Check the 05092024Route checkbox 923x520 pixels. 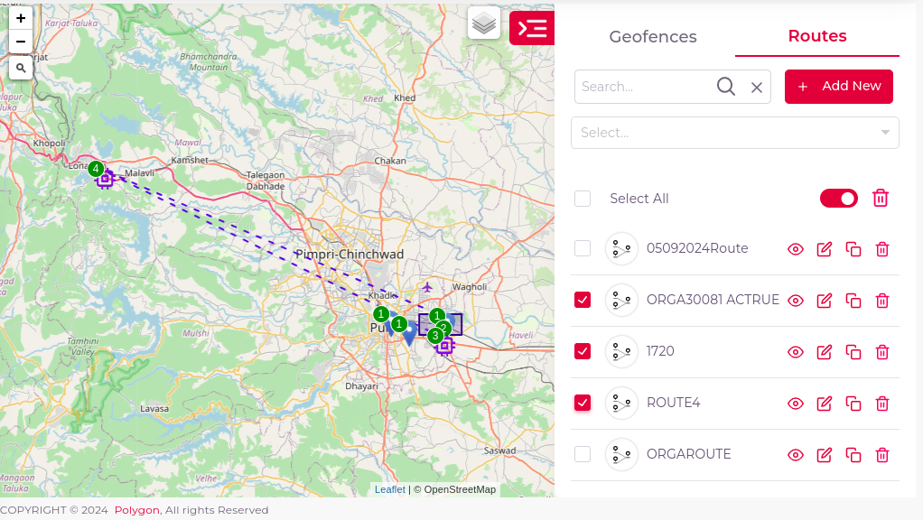pos(583,248)
